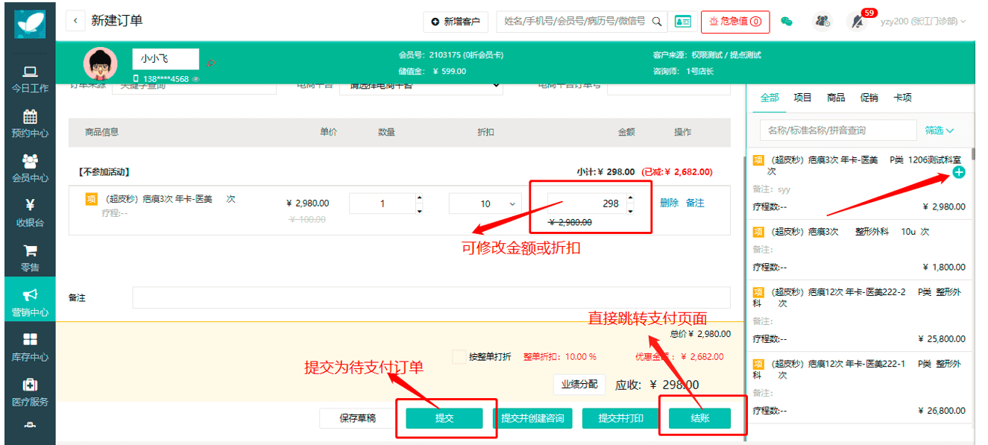Open the WeChat icon in header
This screenshot has height=445, width=988.
tap(786, 22)
